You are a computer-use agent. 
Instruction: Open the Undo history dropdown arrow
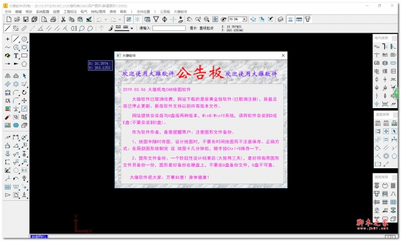point(106,19)
